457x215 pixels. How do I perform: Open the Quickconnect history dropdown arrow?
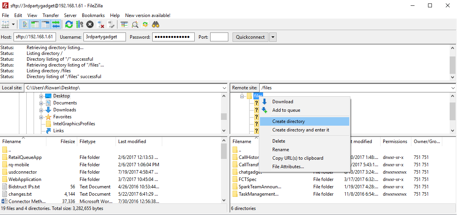pyautogui.click(x=273, y=37)
